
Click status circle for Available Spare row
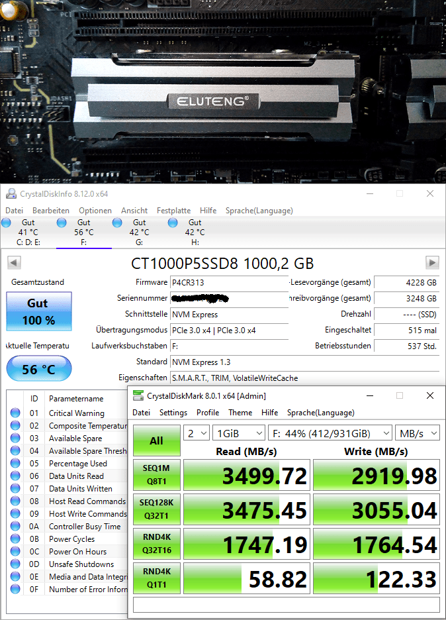point(15,438)
